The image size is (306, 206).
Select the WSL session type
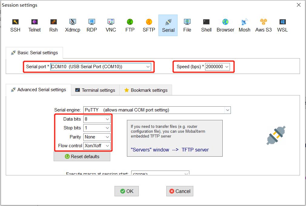pyautogui.click(x=282, y=25)
